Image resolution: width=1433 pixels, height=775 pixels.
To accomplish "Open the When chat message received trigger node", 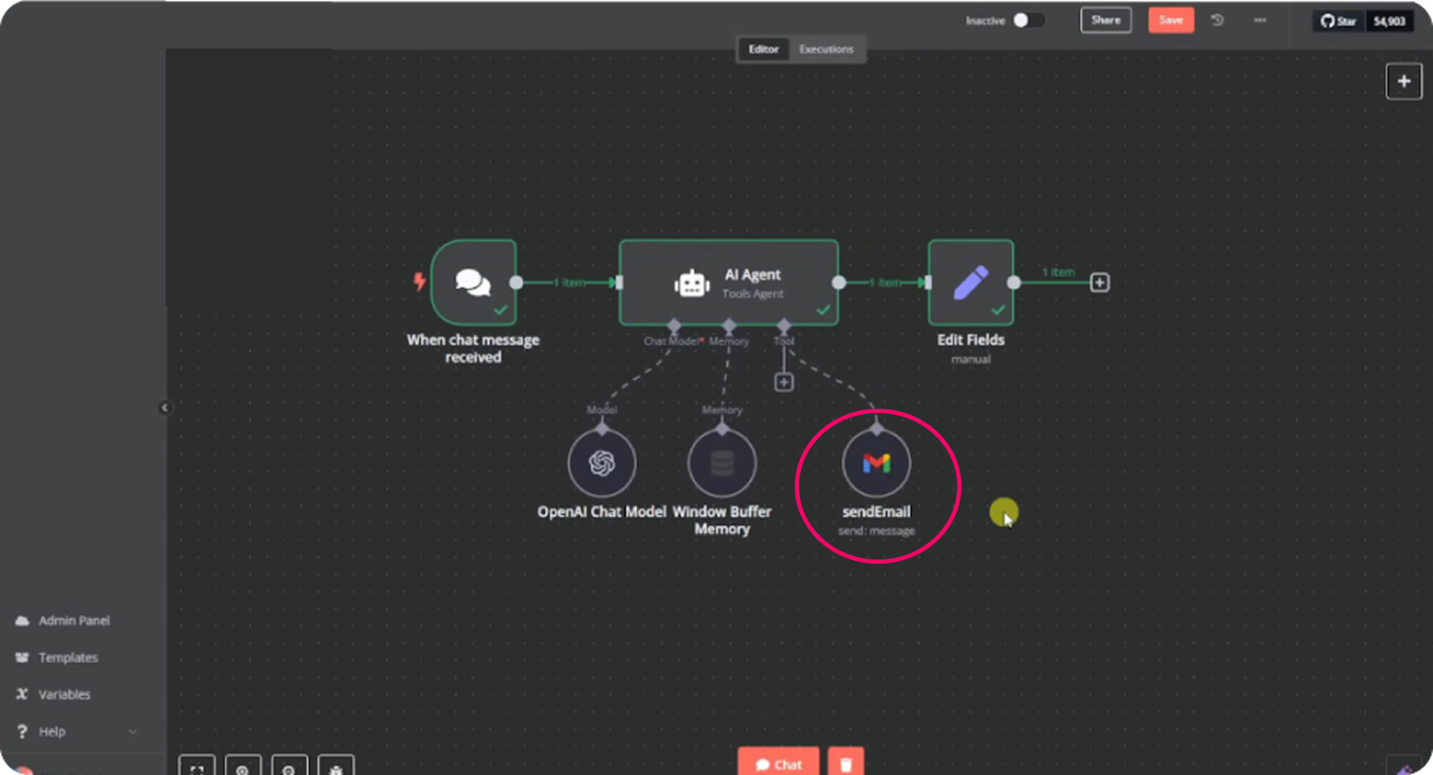I will (x=473, y=283).
